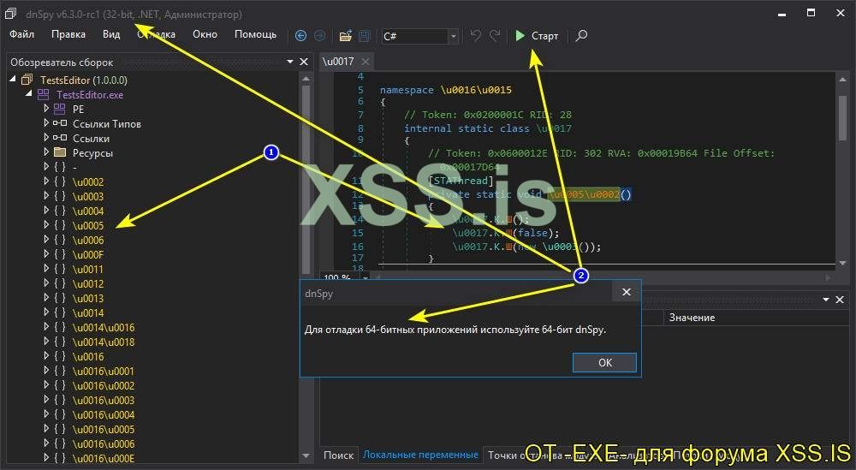Select the \u0014\u0016 namespace item
The height and width of the screenshot is (470, 856).
[x=104, y=328]
